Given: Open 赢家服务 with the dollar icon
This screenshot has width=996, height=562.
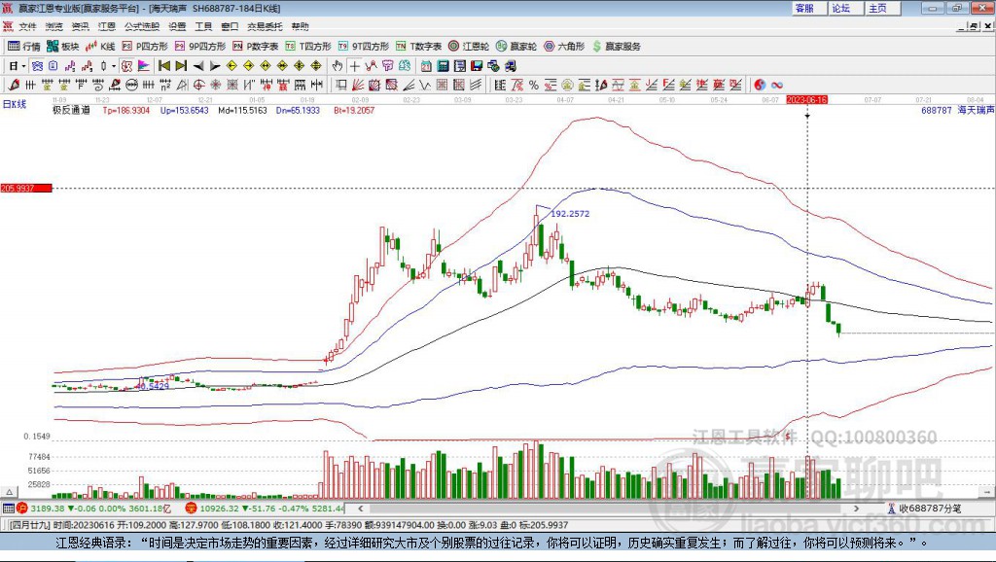Looking at the screenshot, I should (616, 47).
